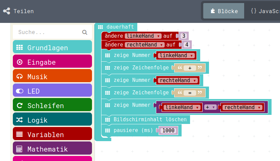Viewport: 280px width, 161px height.
Task: Open the Grundlagen category
Action: 52,46
